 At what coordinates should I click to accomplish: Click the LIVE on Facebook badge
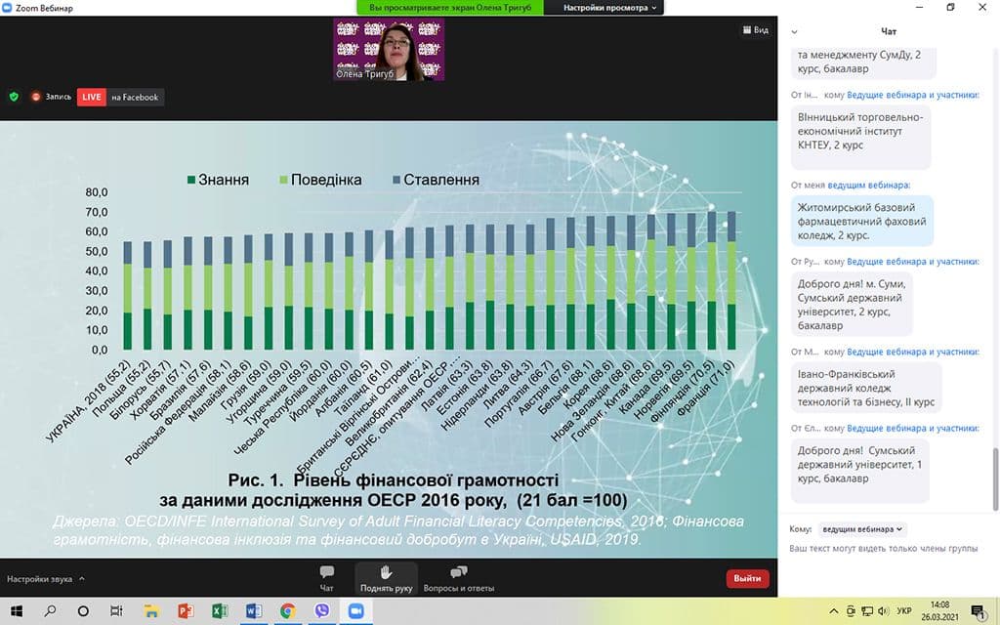pos(120,97)
